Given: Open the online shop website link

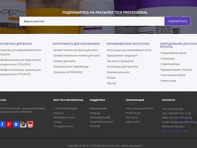Looking at the screenshot, I should point(175,131).
